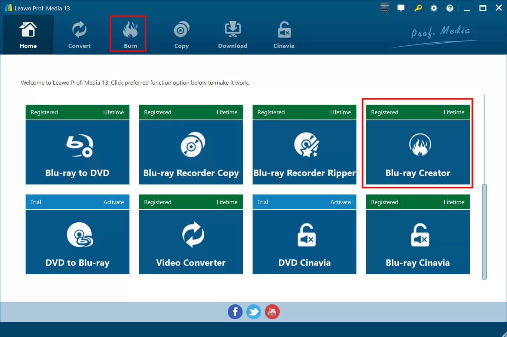Click the registration key icon
507x337 pixels.
click(417, 8)
